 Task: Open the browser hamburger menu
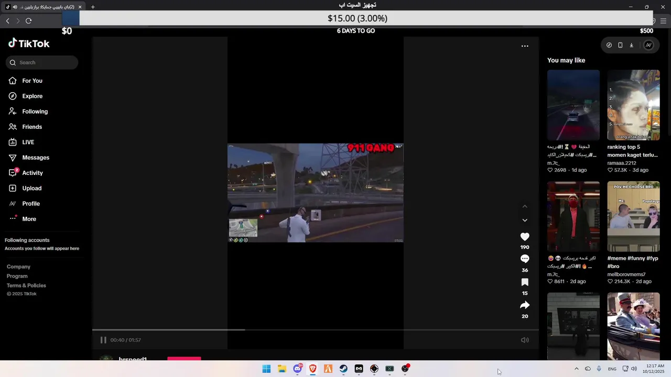tap(663, 21)
